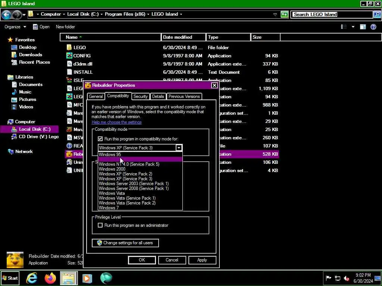Click the Action Center flag icon

tap(329, 278)
